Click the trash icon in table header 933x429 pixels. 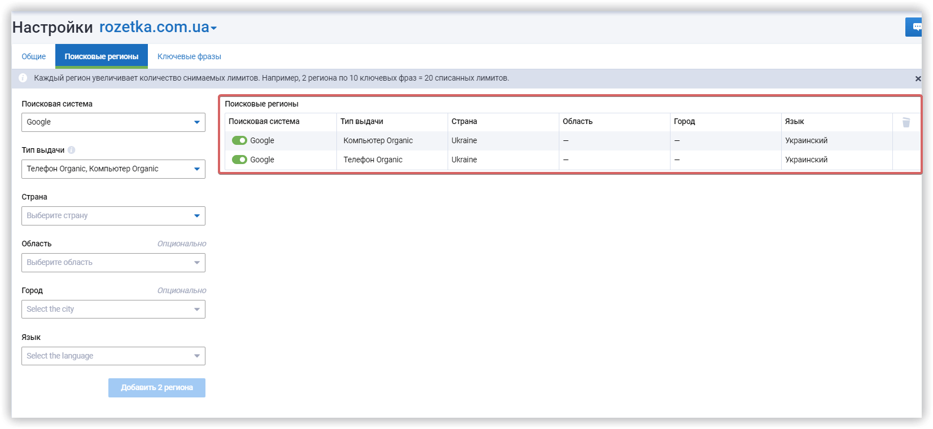pyautogui.click(x=906, y=122)
